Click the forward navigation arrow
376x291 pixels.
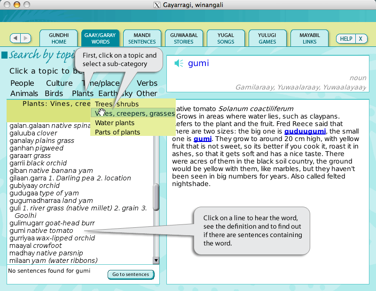click(x=25, y=38)
